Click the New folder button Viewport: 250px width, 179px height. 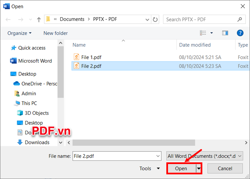point(55,33)
